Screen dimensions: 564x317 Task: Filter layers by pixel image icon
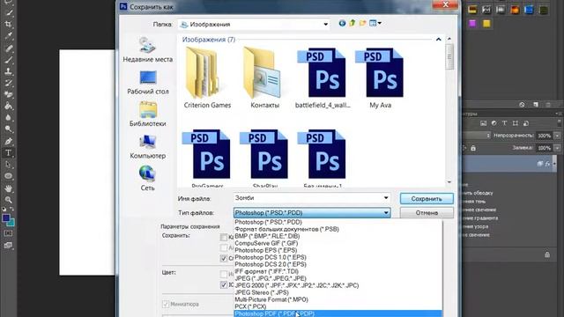coord(483,123)
